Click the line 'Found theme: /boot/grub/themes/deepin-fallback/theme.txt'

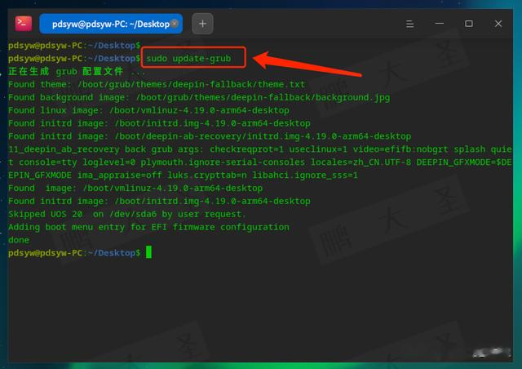157,84
